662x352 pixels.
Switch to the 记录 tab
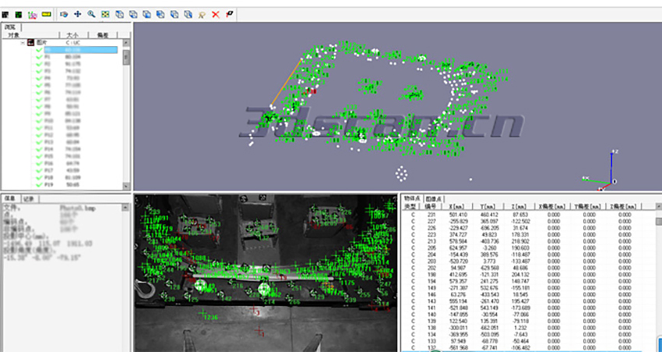(26, 199)
